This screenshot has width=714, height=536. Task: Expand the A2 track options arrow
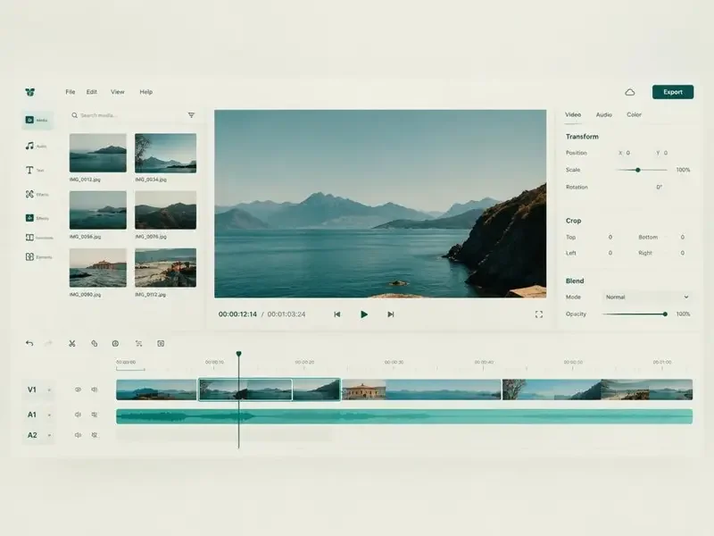point(49,435)
